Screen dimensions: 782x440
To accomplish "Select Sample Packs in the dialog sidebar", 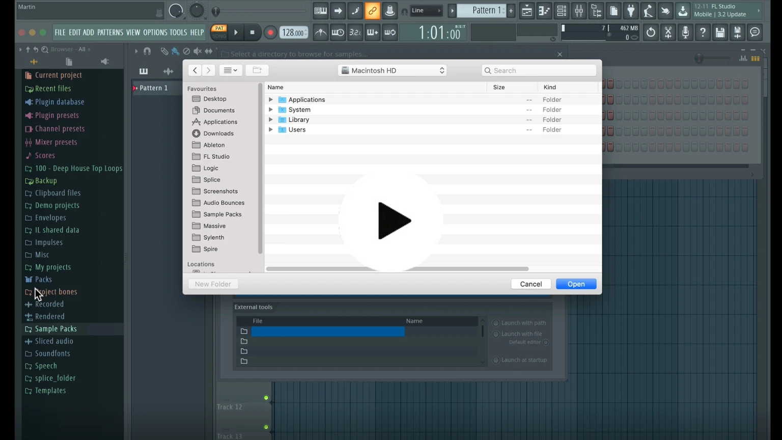I will pos(222,214).
